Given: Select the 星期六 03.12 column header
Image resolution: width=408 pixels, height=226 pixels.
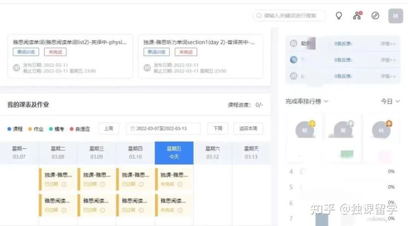Looking at the screenshot, I should 212,153.
